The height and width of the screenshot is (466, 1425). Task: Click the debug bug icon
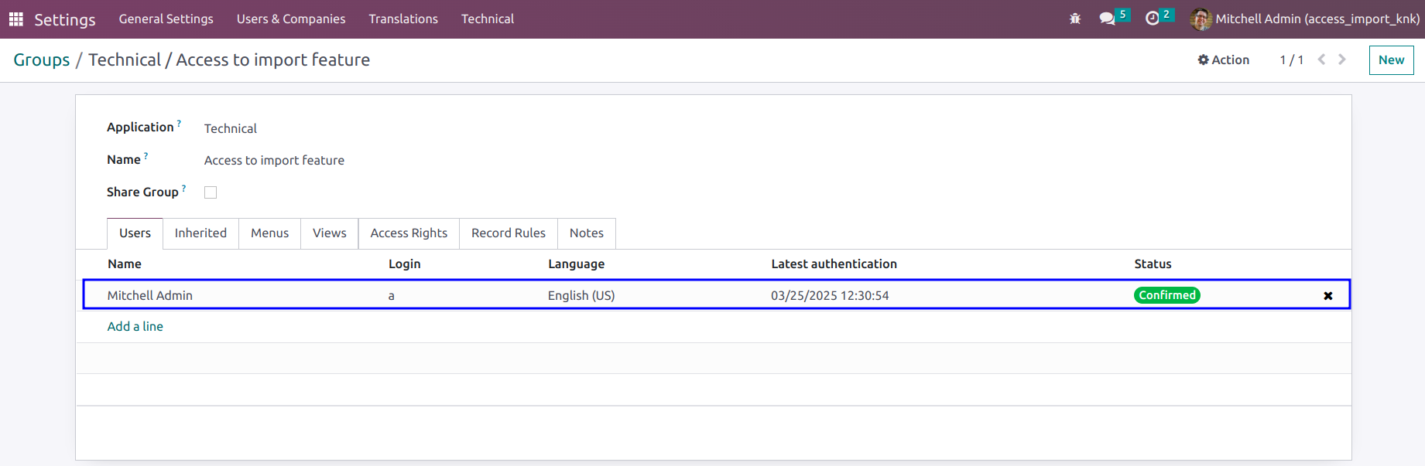tap(1075, 19)
